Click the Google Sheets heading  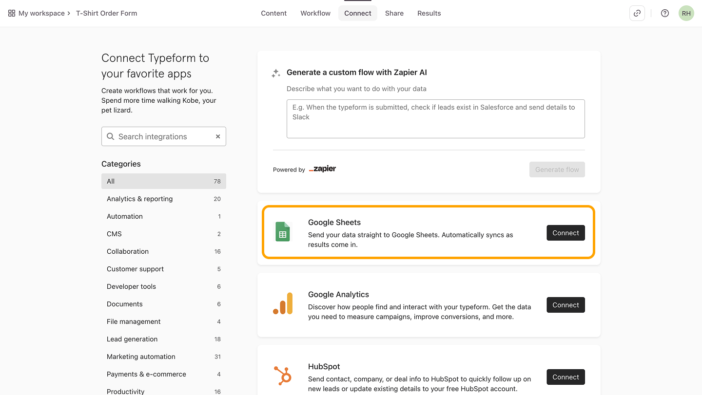pyautogui.click(x=334, y=222)
